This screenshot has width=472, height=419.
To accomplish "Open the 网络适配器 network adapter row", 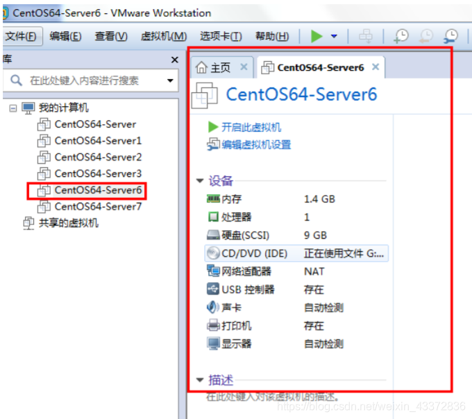I will (296, 271).
